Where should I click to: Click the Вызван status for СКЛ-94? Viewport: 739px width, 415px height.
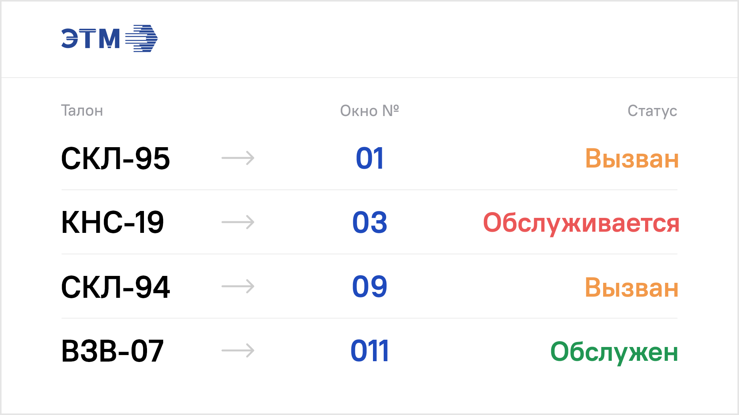coord(632,287)
